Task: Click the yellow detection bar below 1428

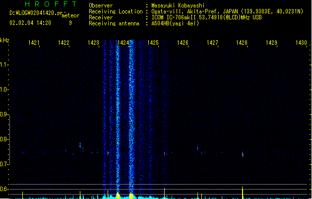Action: pos(243,193)
